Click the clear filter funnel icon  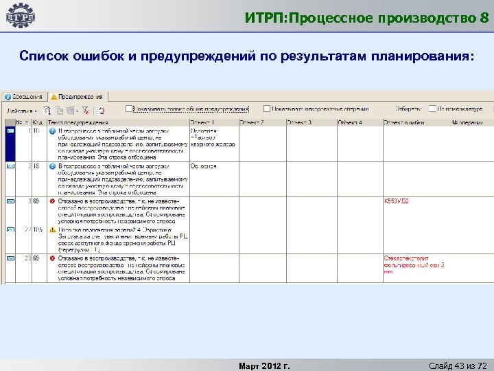(85, 111)
